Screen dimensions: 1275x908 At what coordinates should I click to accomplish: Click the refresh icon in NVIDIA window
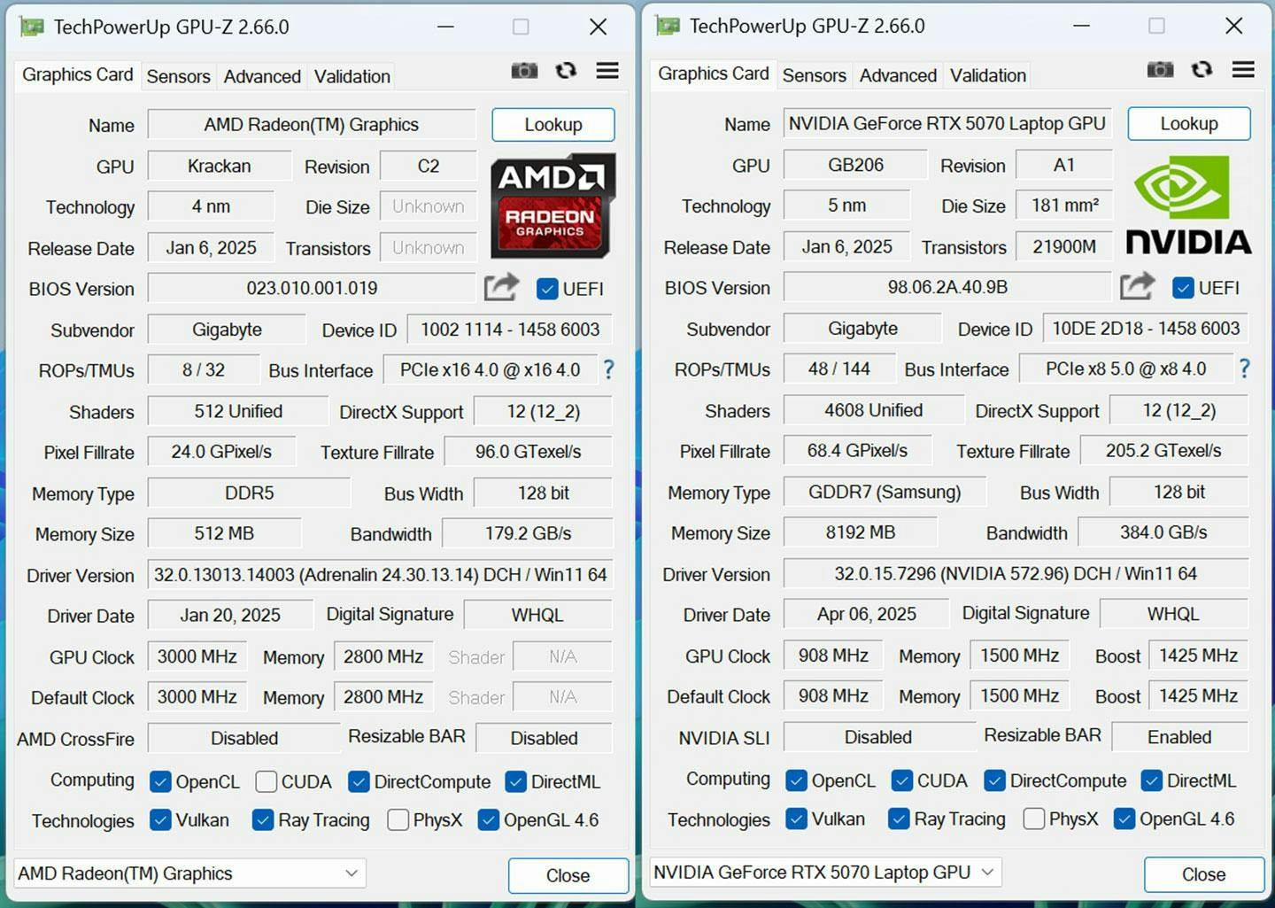1202,69
